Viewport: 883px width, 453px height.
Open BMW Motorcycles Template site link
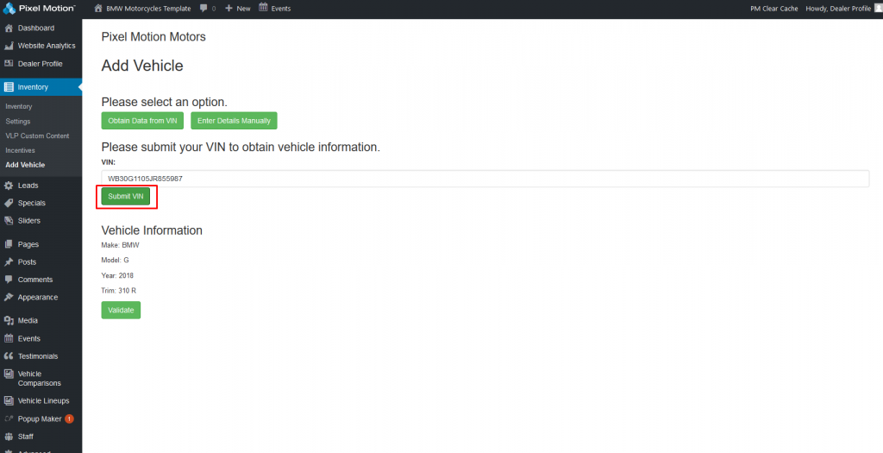coord(148,9)
